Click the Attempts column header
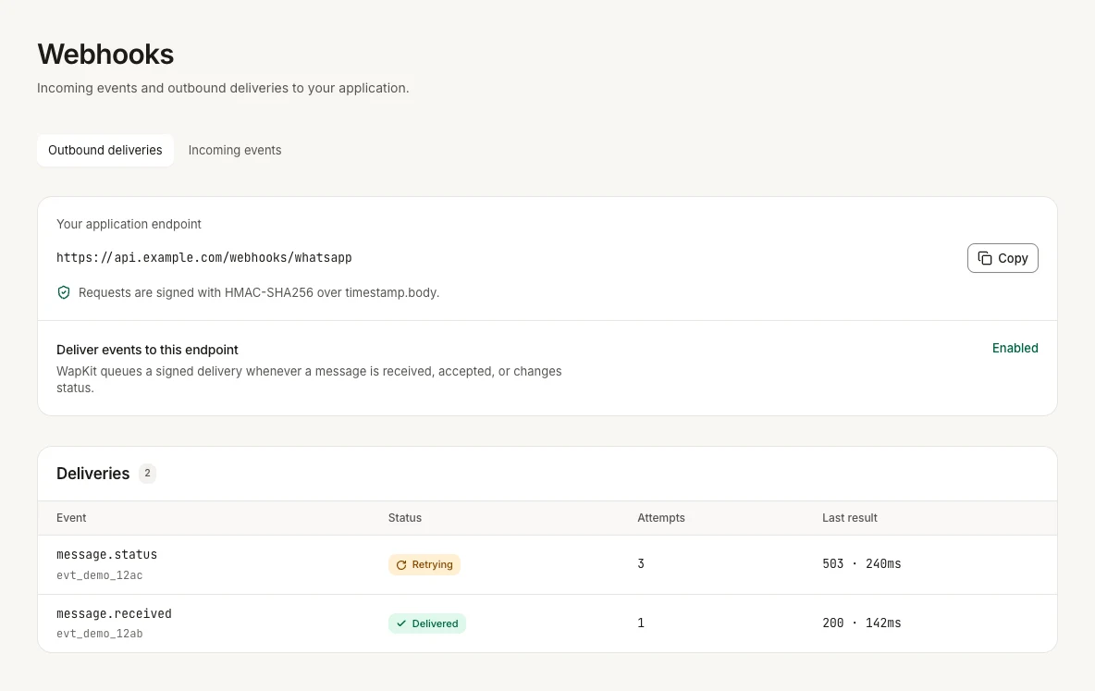Image resolution: width=1095 pixels, height=691 pixels. pyautogui.click(x=660, y=518)
